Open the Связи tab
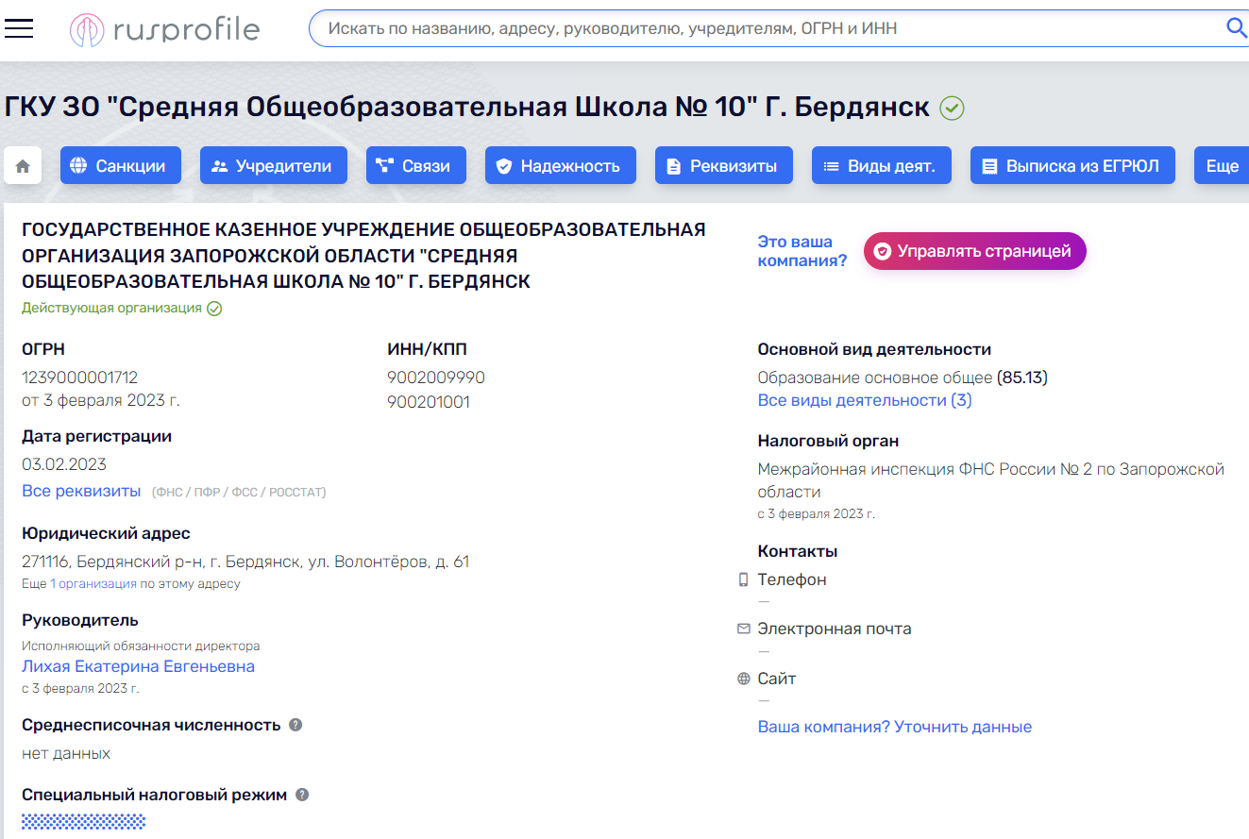This screenshot has height=839, width=1249. (415, 166)
